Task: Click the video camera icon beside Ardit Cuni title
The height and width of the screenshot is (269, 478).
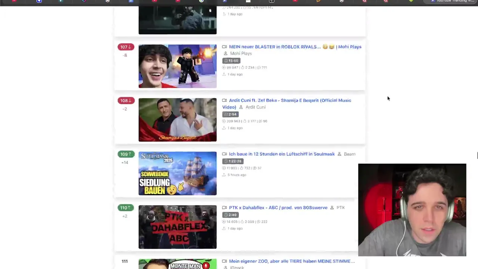Action: pos(224,100)
